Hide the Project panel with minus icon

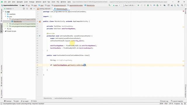click(x=34, y=9)
